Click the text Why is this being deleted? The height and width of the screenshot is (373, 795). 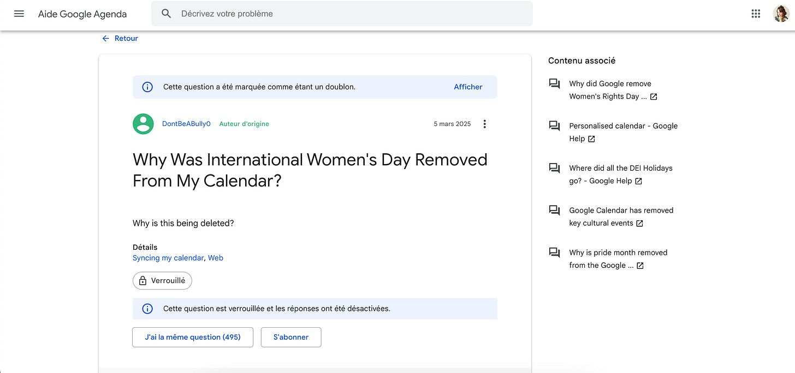point(183,223)
